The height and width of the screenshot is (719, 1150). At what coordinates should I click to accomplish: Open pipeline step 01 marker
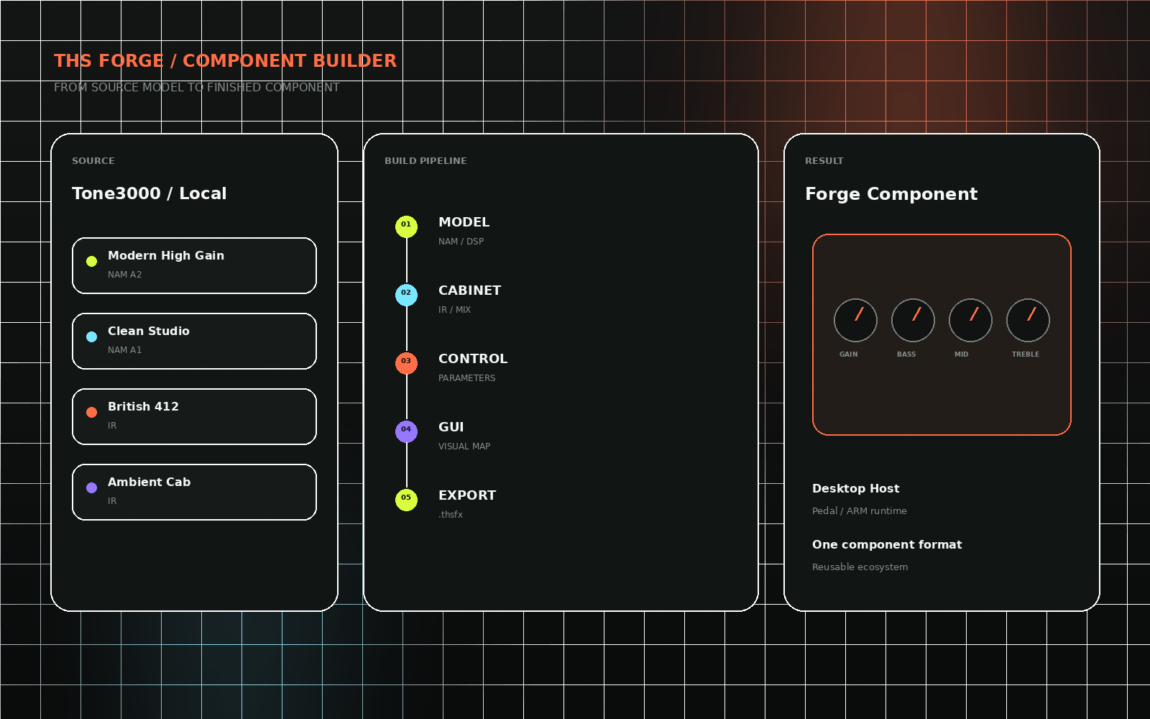coord(406,226)
